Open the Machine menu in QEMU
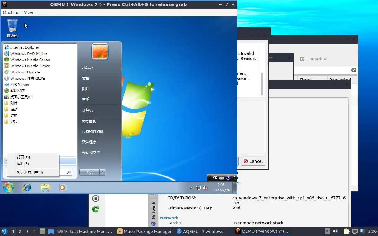 [x=11, y=12]
